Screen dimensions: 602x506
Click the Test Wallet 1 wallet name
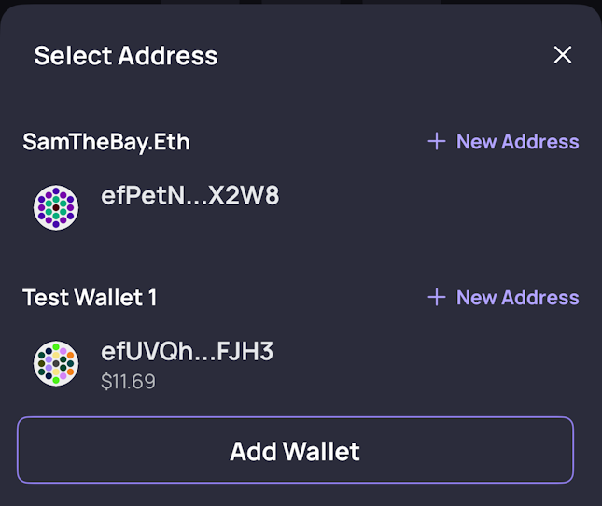(90, 298)
